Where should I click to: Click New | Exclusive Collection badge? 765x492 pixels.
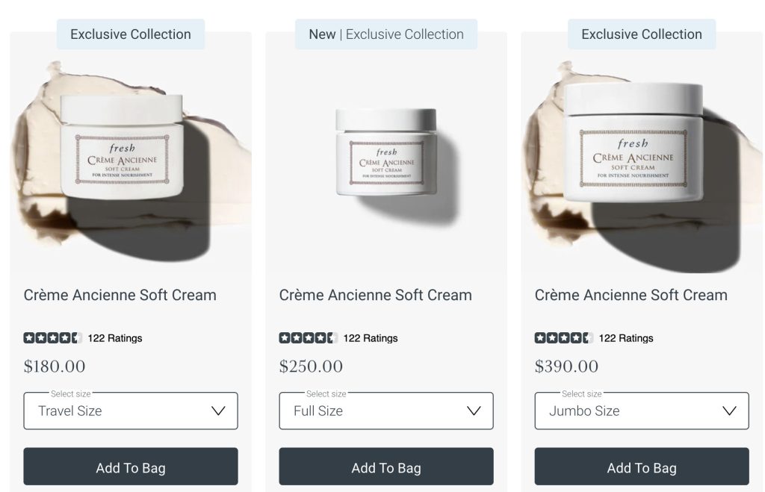pyautogui.click(x=386, y=34)
